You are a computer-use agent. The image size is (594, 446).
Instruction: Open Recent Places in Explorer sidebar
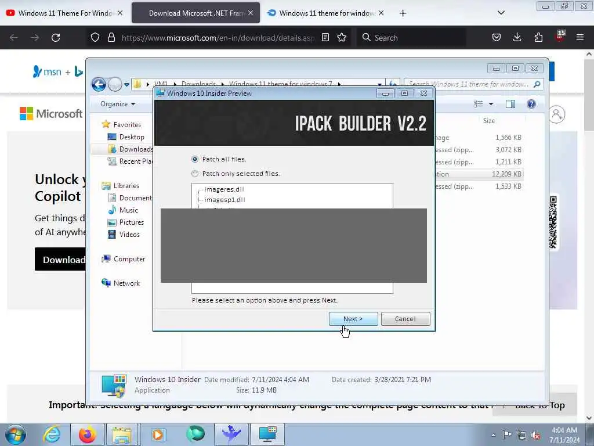click(131, 161)
